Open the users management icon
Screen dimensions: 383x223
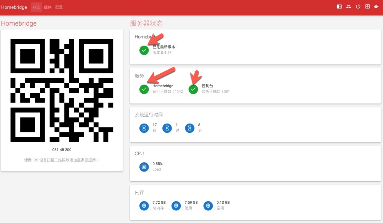coord(349,7)
